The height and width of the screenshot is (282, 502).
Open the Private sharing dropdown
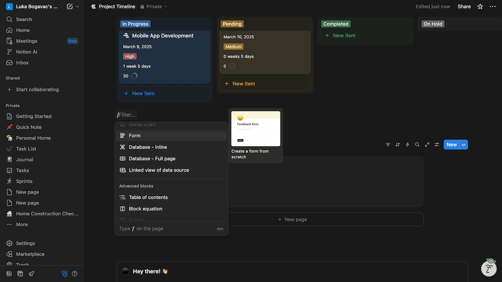click(x=154, y=7)
